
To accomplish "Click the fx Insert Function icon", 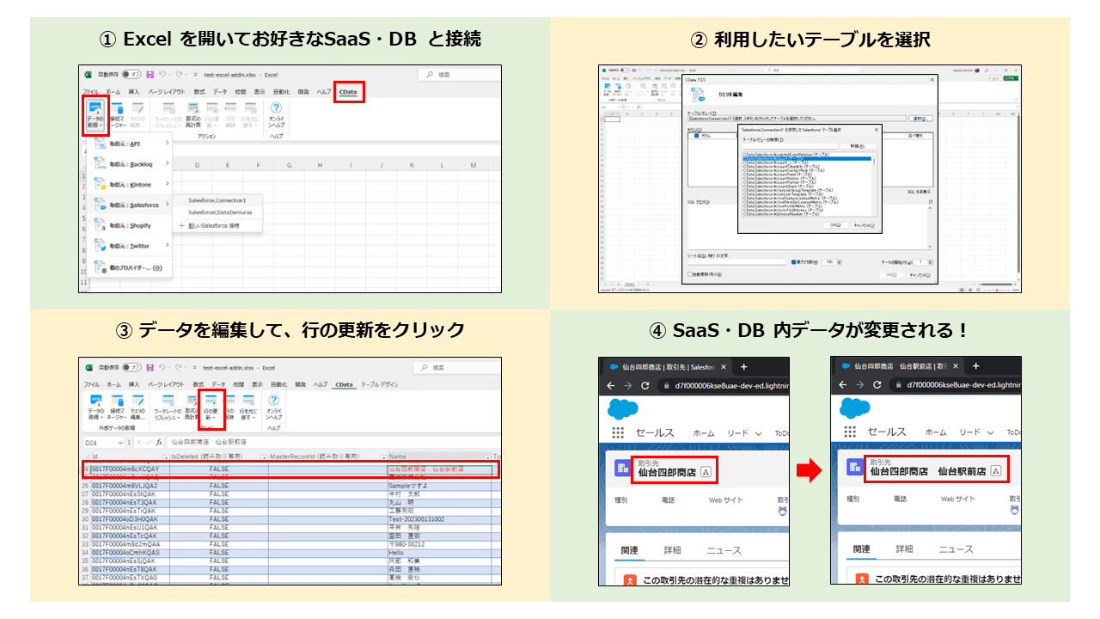I will click(x=159, y=443).
